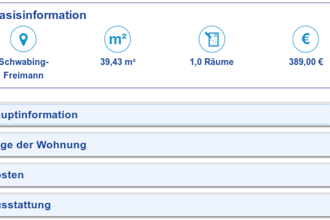Expand the Hauptinformation section
Viewport: 330px width, 220px height.
click(x=39, y=115)
